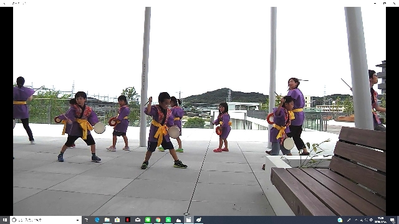399x224 pixels.
Task: Launch Google Chrome from the taskbar
Action: [x=158, y=220]
